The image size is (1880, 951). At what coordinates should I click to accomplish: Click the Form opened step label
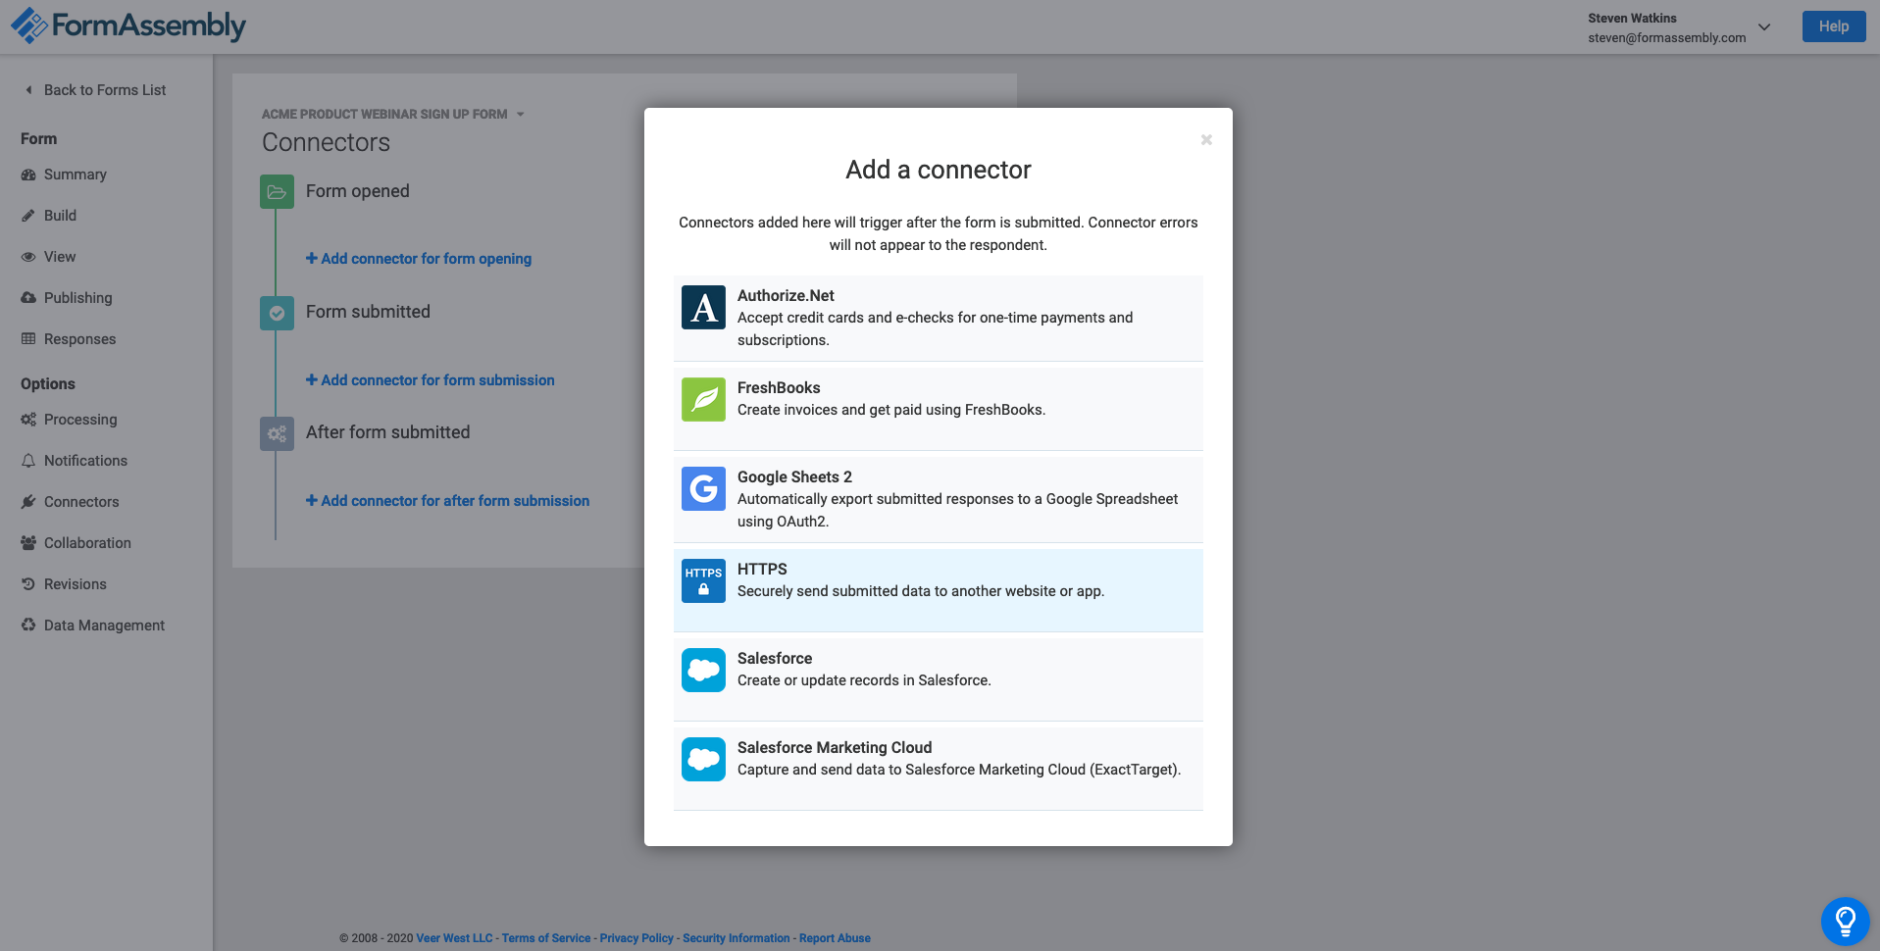pos(358,191)
